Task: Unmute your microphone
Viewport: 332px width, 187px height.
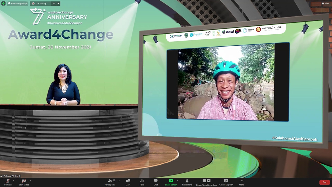Action: pyautogui.click(x=8, y=182)
